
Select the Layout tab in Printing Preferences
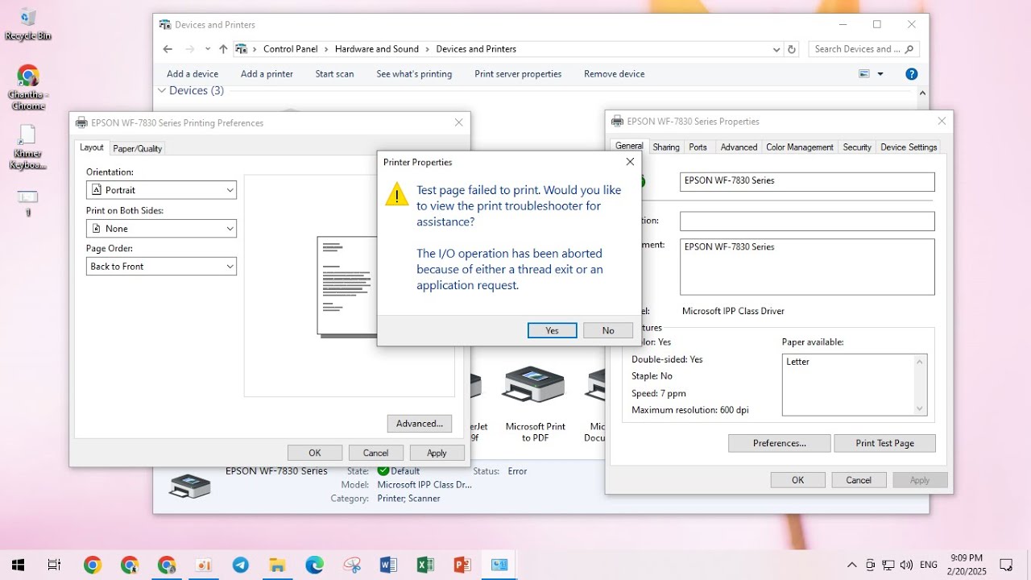(x=92, y=147)
